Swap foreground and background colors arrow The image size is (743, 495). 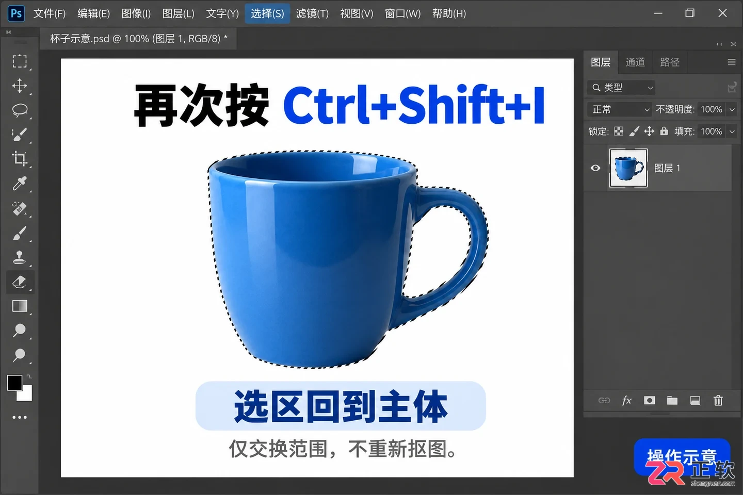pyautogui.click(x=29, y=376)
